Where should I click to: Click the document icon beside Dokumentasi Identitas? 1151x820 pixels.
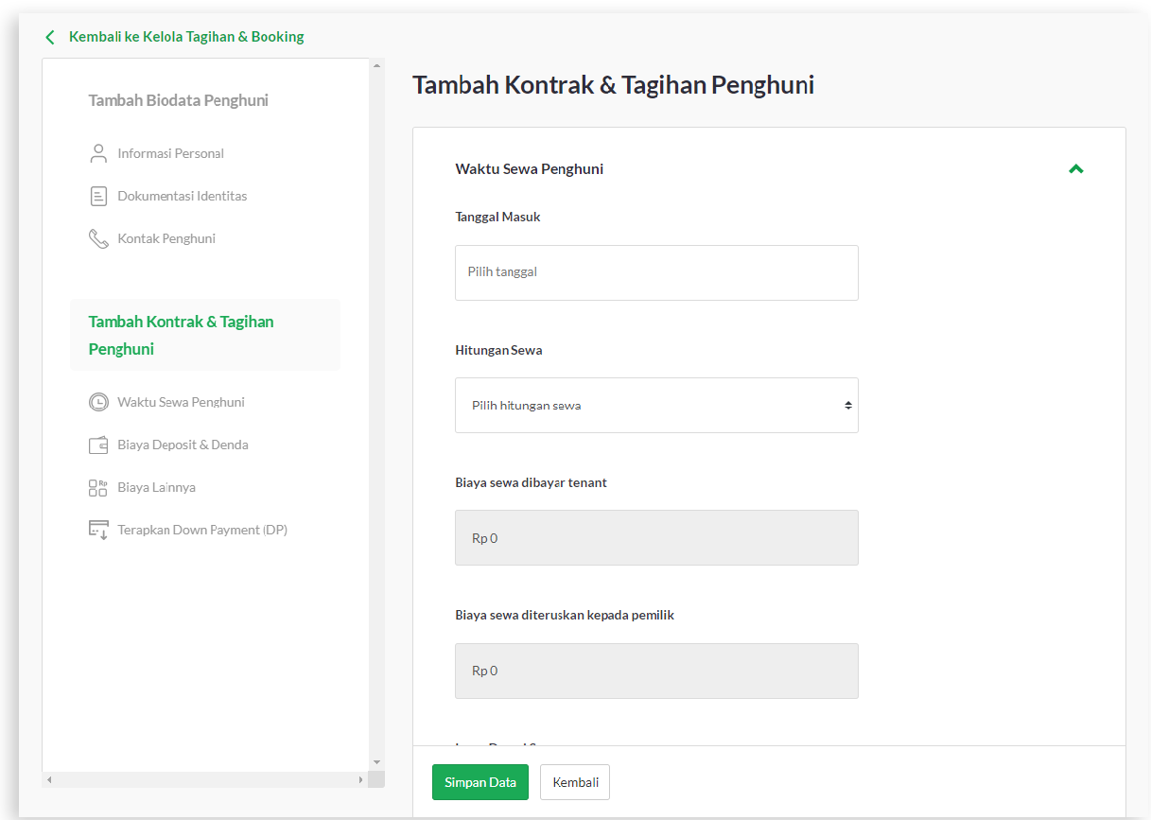pyautogui.click(x=98, y=196)
